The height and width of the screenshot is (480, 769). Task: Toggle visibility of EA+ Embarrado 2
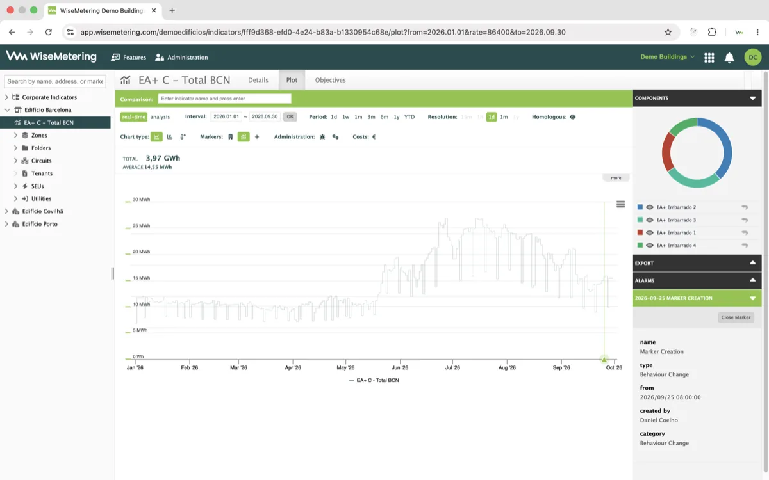[x=650, y=207]
